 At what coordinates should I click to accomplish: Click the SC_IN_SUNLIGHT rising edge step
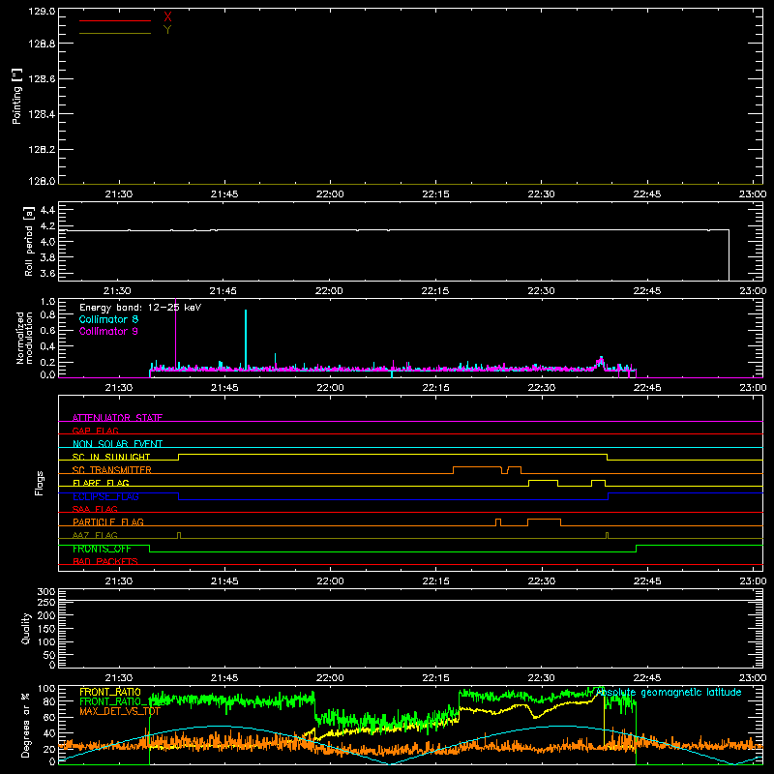(x=179, y=457)
